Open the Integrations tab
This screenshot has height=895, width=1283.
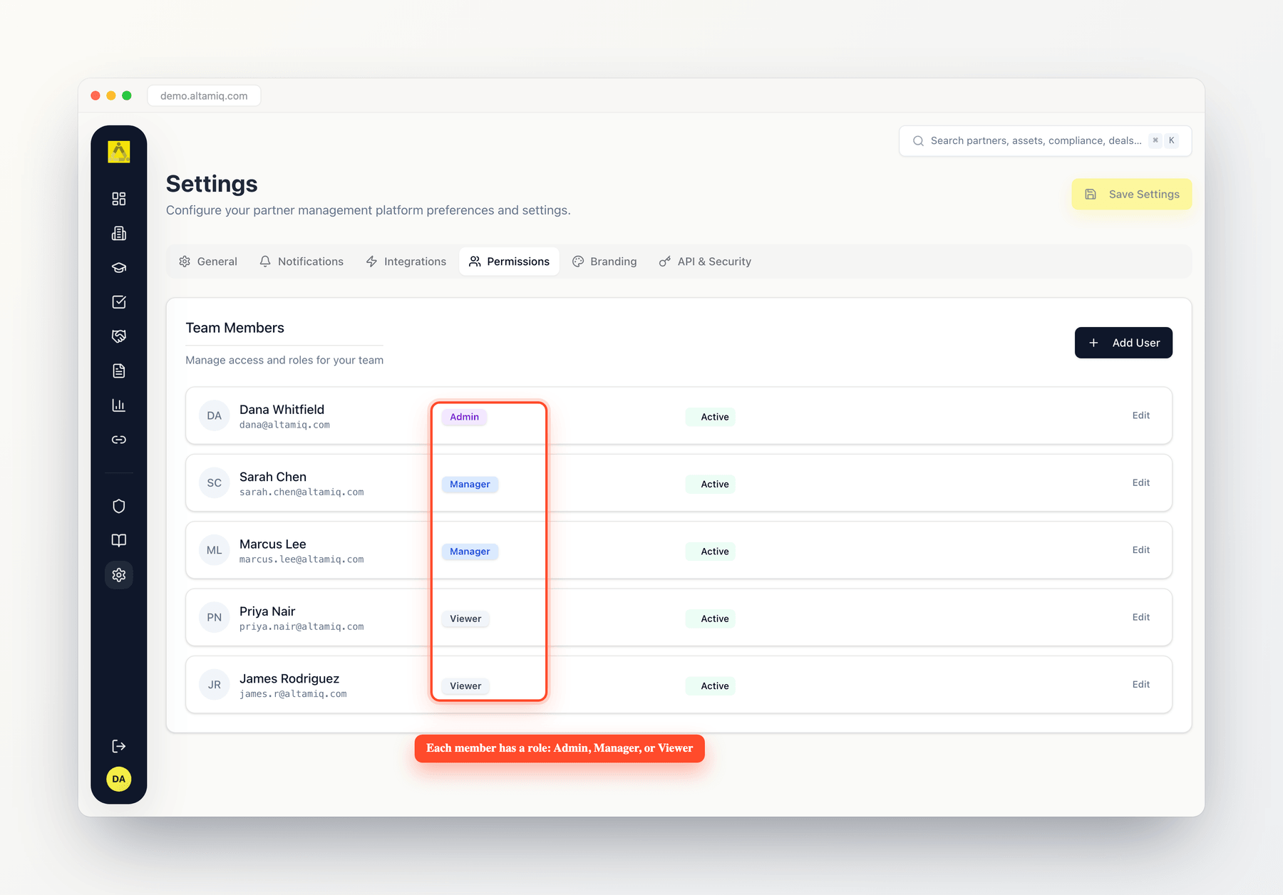(x=406, y=262)
